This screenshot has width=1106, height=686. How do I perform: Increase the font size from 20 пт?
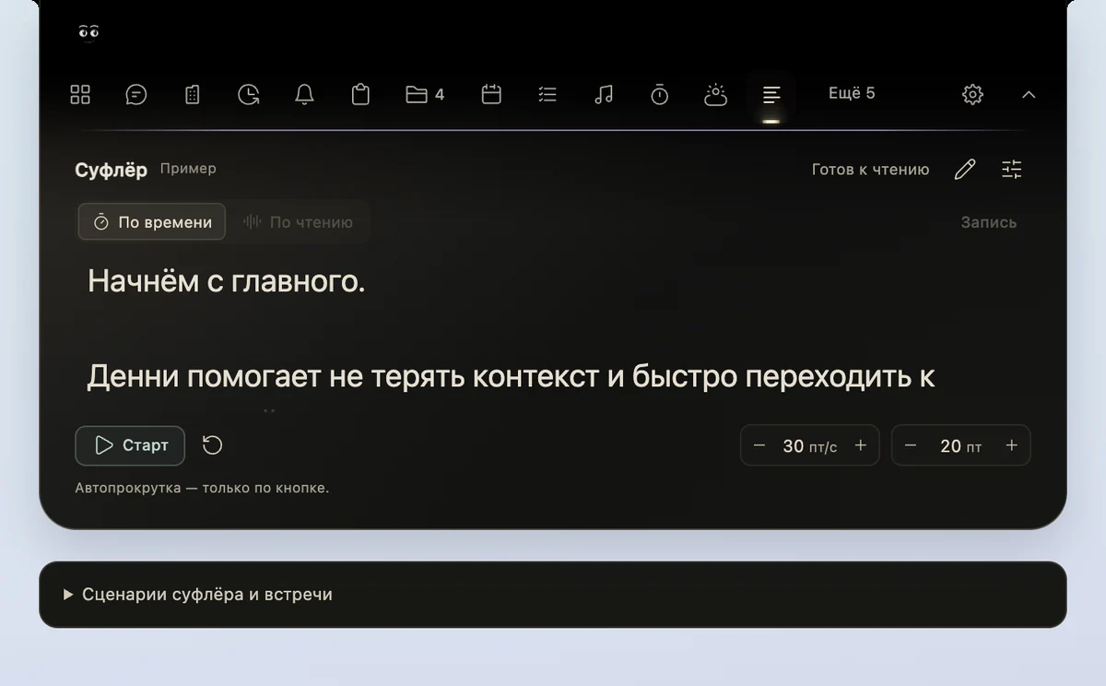[x=1012, y=445]
